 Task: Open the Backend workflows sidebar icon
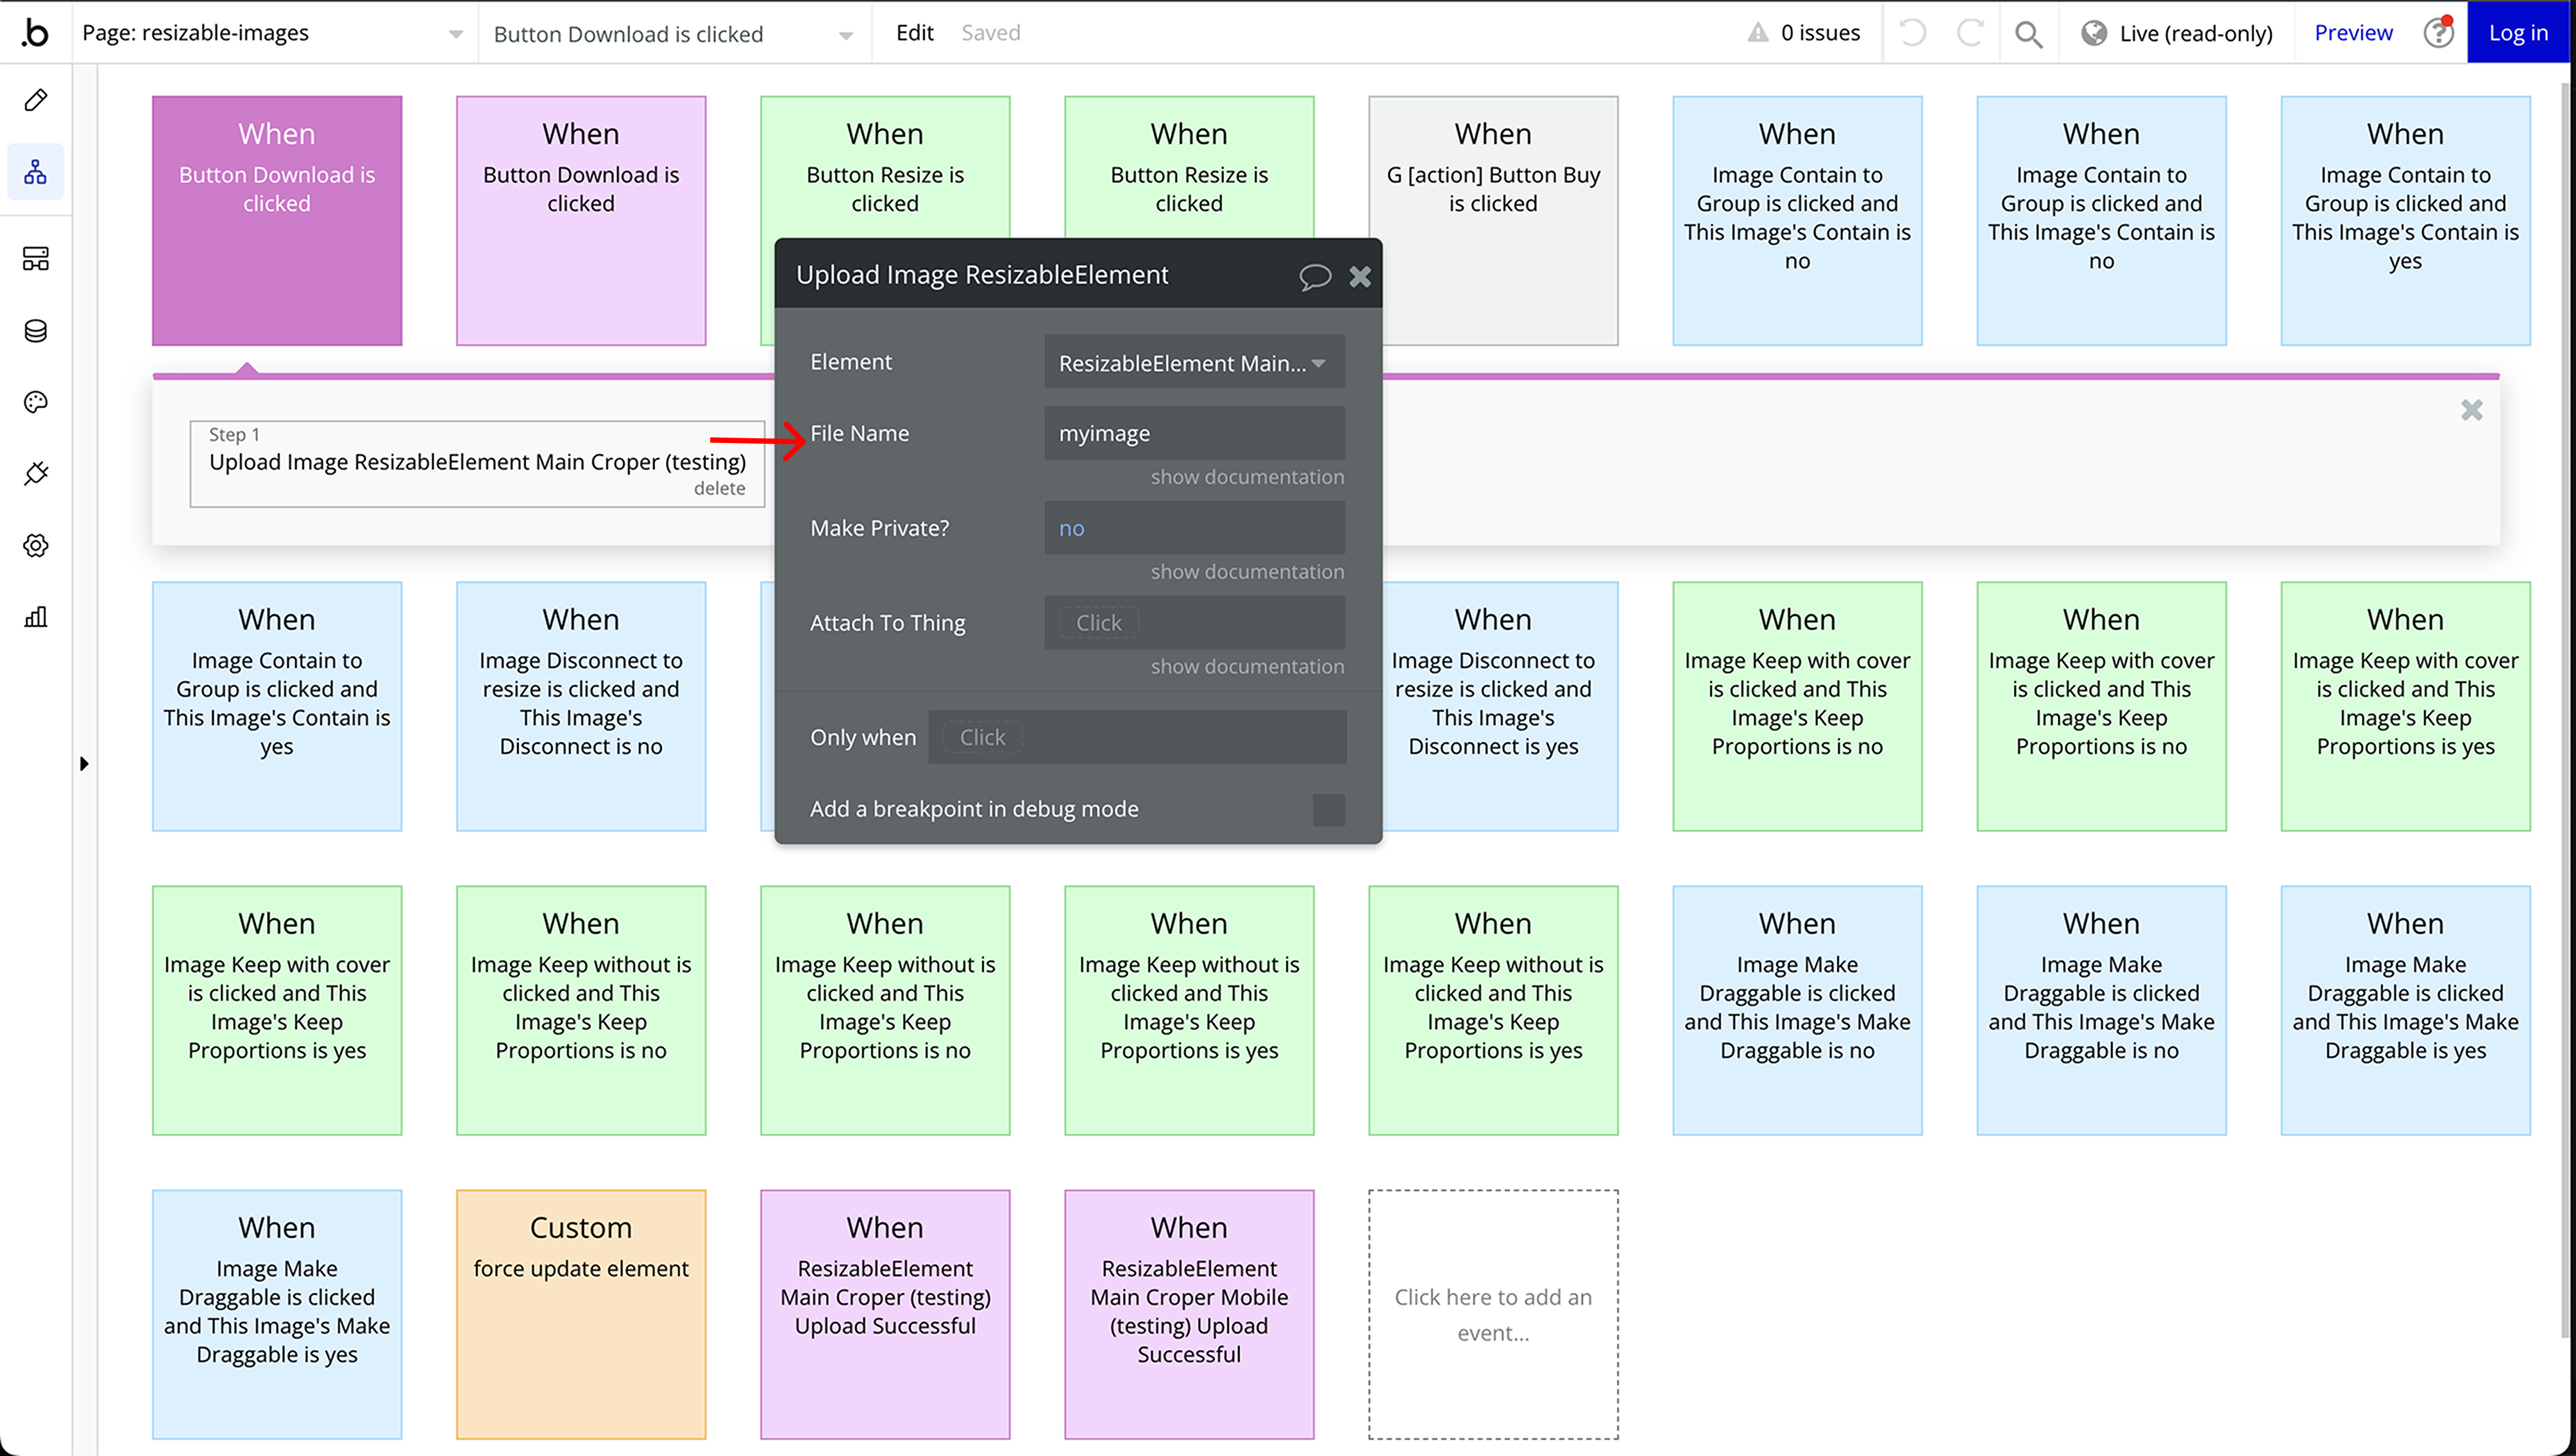(36, 259)
